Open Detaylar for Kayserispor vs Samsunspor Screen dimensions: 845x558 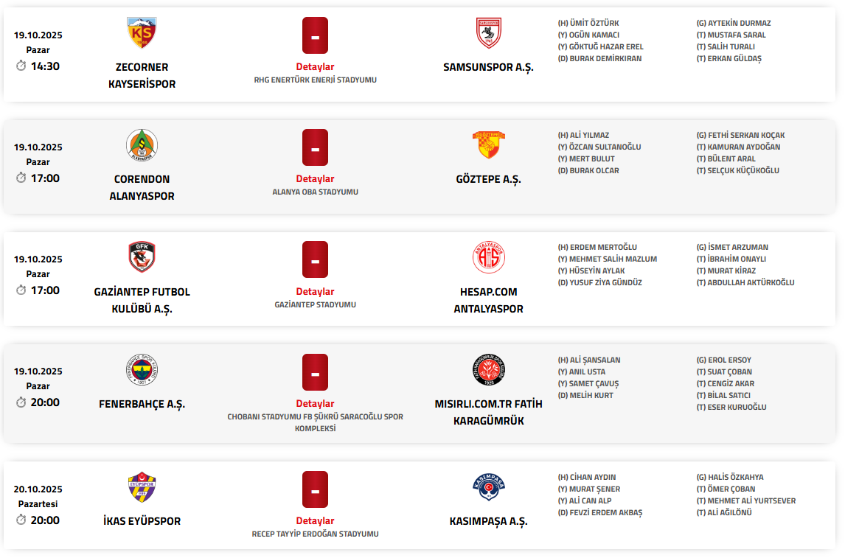[x=315, y=67]
